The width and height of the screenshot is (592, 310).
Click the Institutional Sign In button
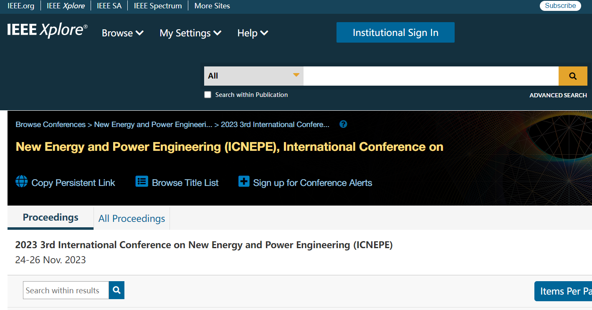(x=395, y=33)
